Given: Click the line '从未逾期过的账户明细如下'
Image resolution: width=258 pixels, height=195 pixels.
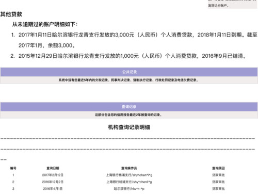Looking at the screenshot, I should 45,24.
